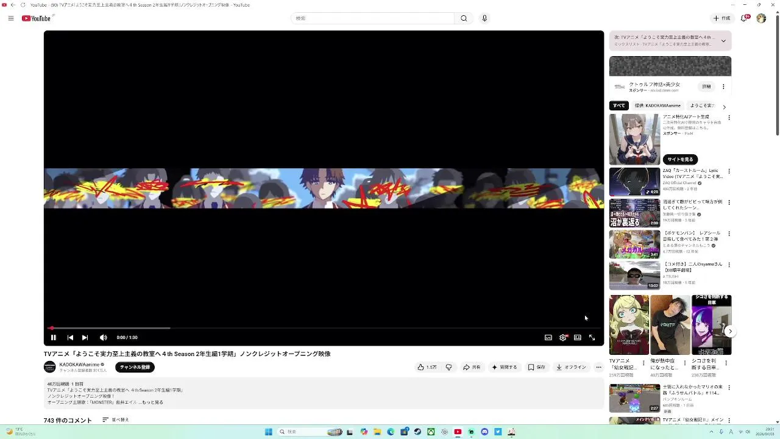780x439 pixels.
Task: Select the 提供: KADOKAWAanime chip
Action: click(658, 105)
